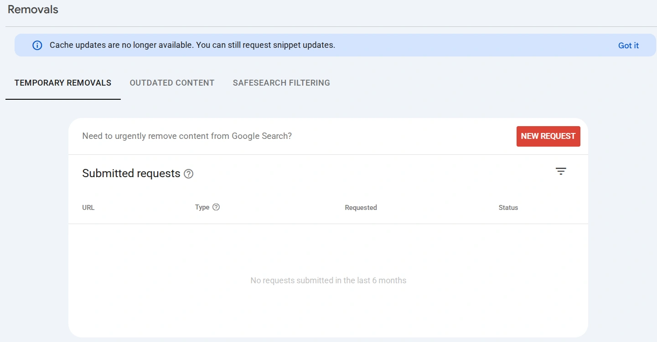The image size is (657, 342).
Task: Switch to the SafeSearch Filtering tab
Action: click(x=281, y=83)
